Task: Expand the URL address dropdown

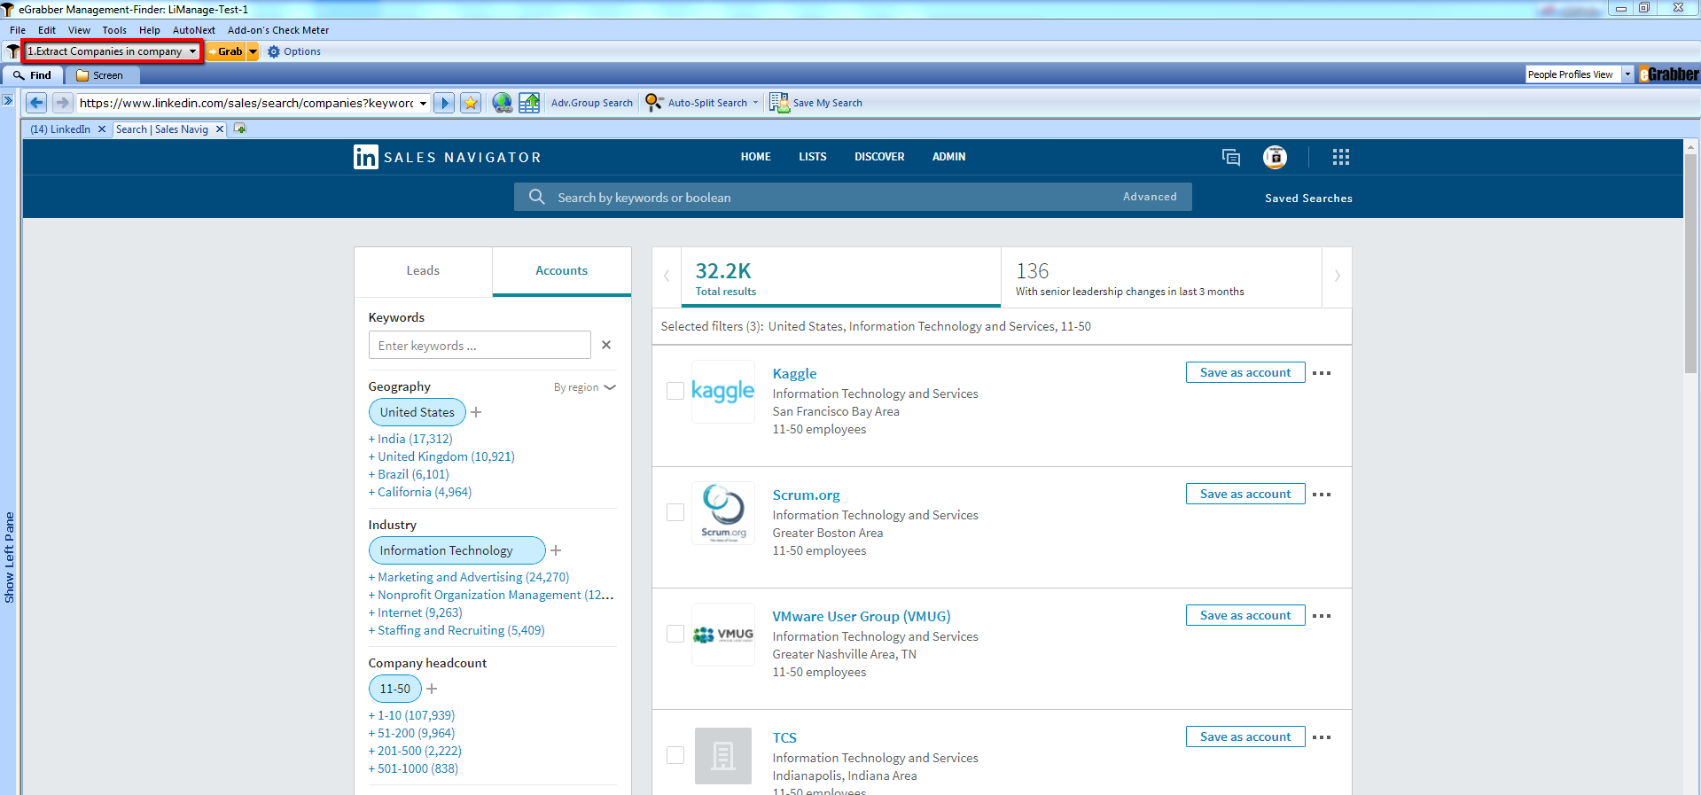Action: click(x=423, y=103)
